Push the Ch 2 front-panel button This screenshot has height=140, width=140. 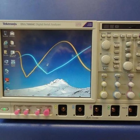pyautogui.click(x=118, y=76)
